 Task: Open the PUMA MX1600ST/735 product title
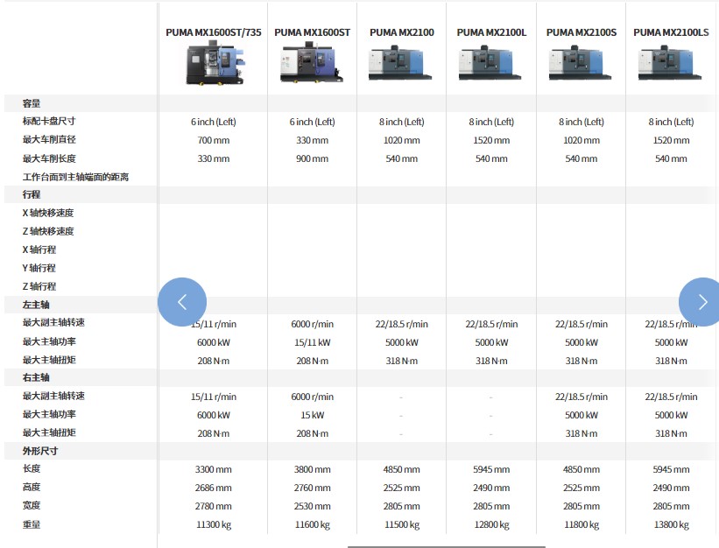pyautogui.click(x=214, y=32)
